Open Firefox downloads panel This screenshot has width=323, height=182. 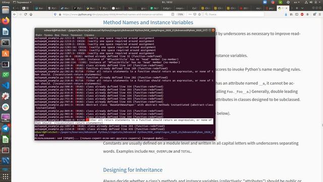coord(286,15)
